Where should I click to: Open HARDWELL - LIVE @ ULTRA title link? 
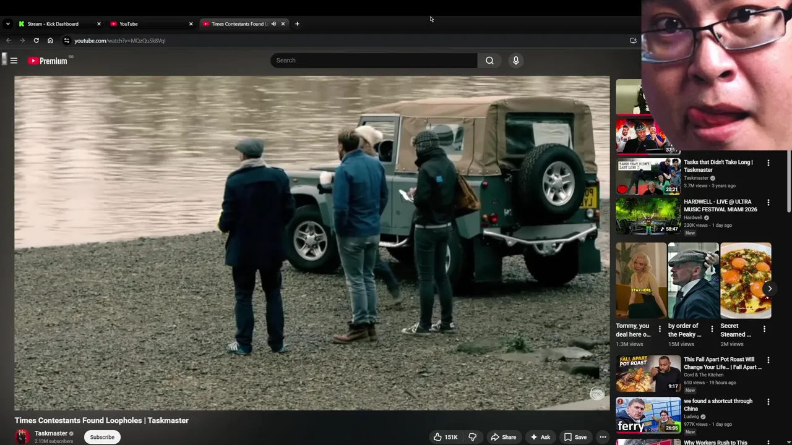720,205
